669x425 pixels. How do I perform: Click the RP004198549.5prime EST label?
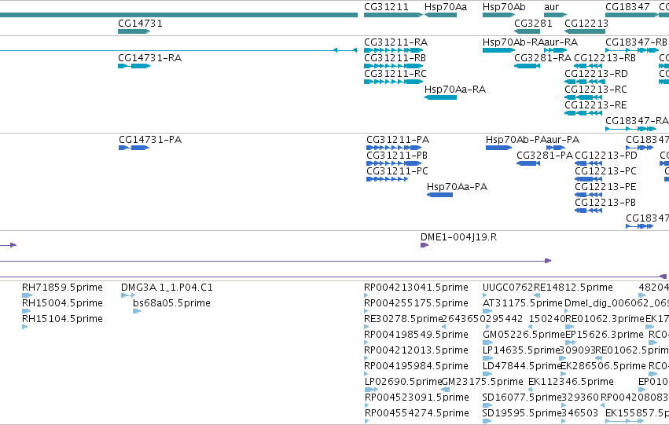click(416, 335)
